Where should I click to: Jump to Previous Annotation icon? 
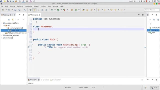tap(105, 10)
